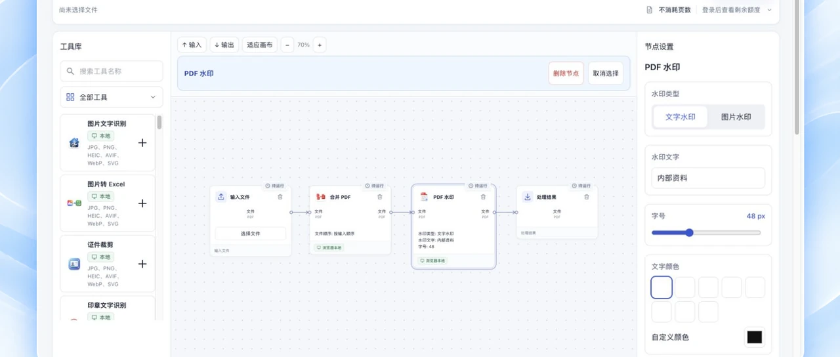Open the 自定义颜色 black color picker

755,337
